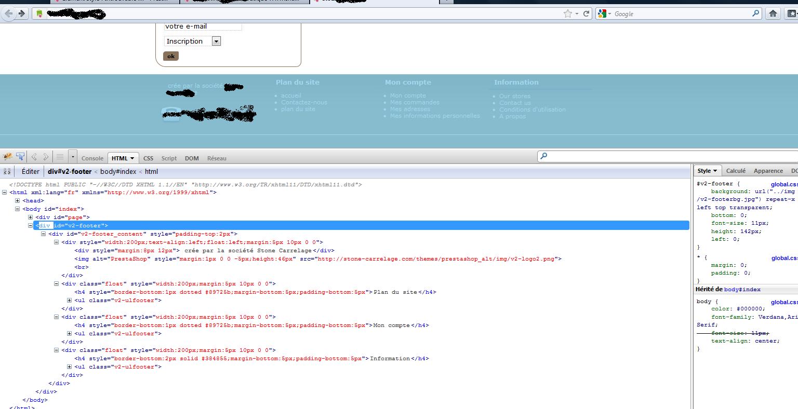
Task: Switch to the Firebug DOM tab
Action: click(192, 158)
